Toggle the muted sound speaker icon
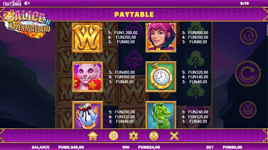This screenshot has width=268, height=150. click(27, 3)
